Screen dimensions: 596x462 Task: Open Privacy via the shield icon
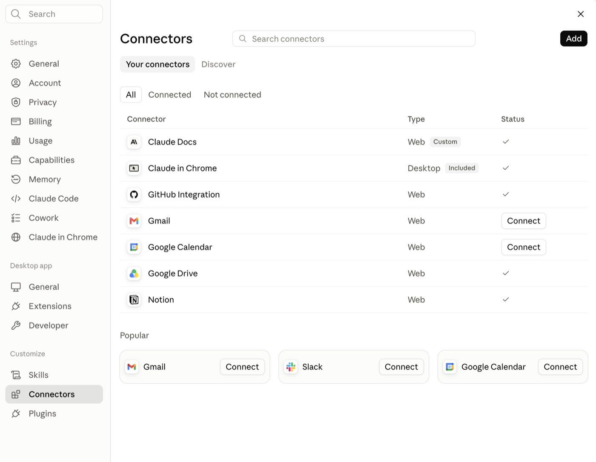click(16, 102)
